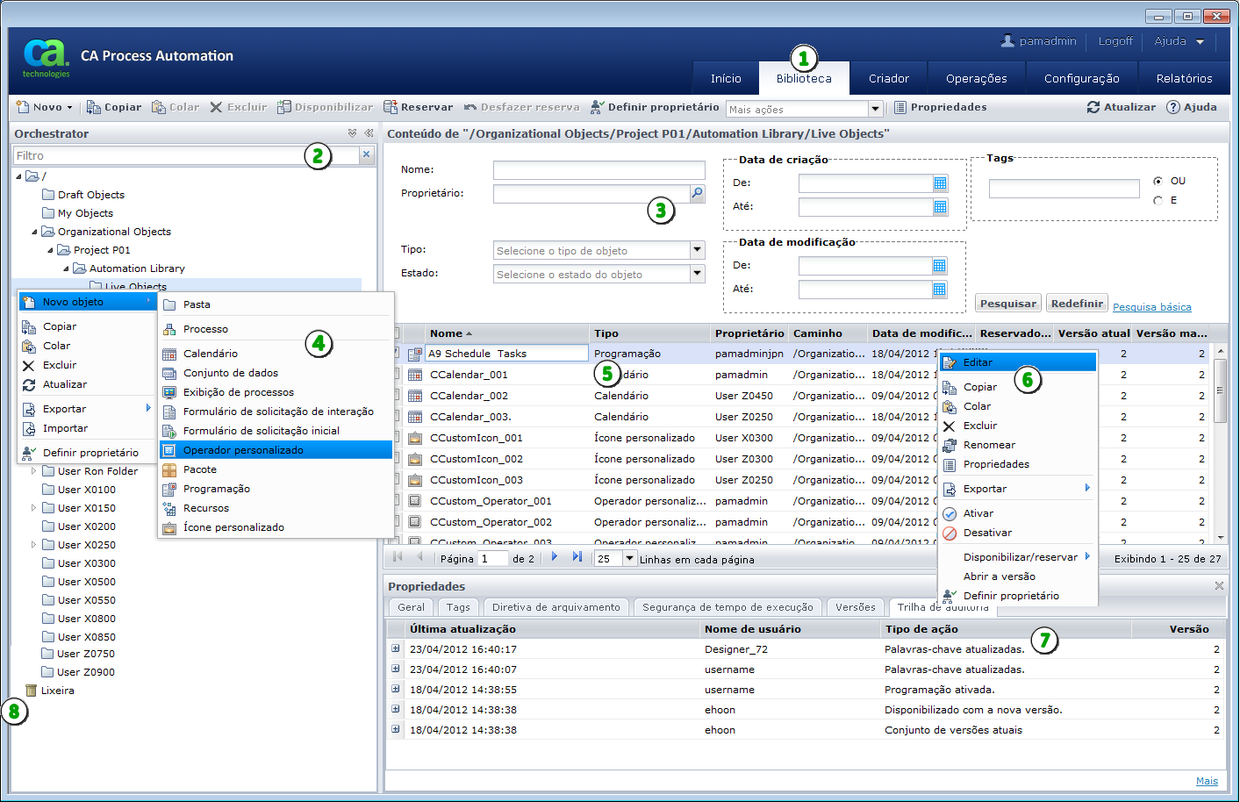Click the Reservar toolbar icon

click(x=391, y=107)
